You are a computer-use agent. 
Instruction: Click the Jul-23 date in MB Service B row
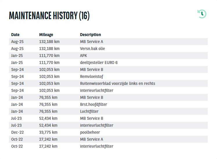[16, 118]
